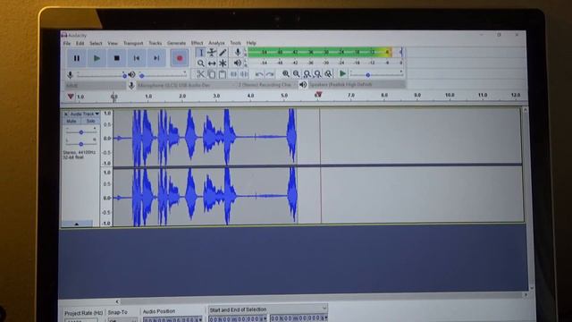Open the recording channels dropdown
Image resolution: width=572 pixels, height=322 pixels.
click(x=267, y=85)
